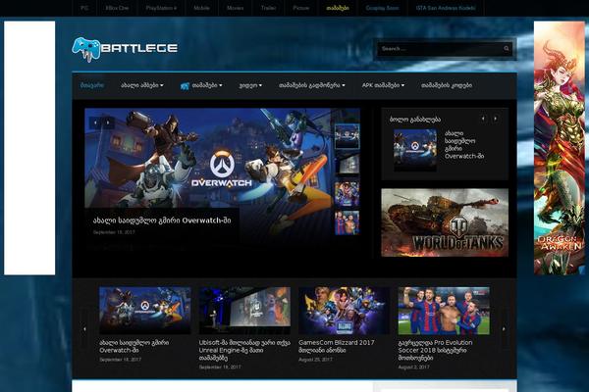
Task: Click the Dragon Awaken side advertisement
Action: pyautogui.click(x=560, y=148)
